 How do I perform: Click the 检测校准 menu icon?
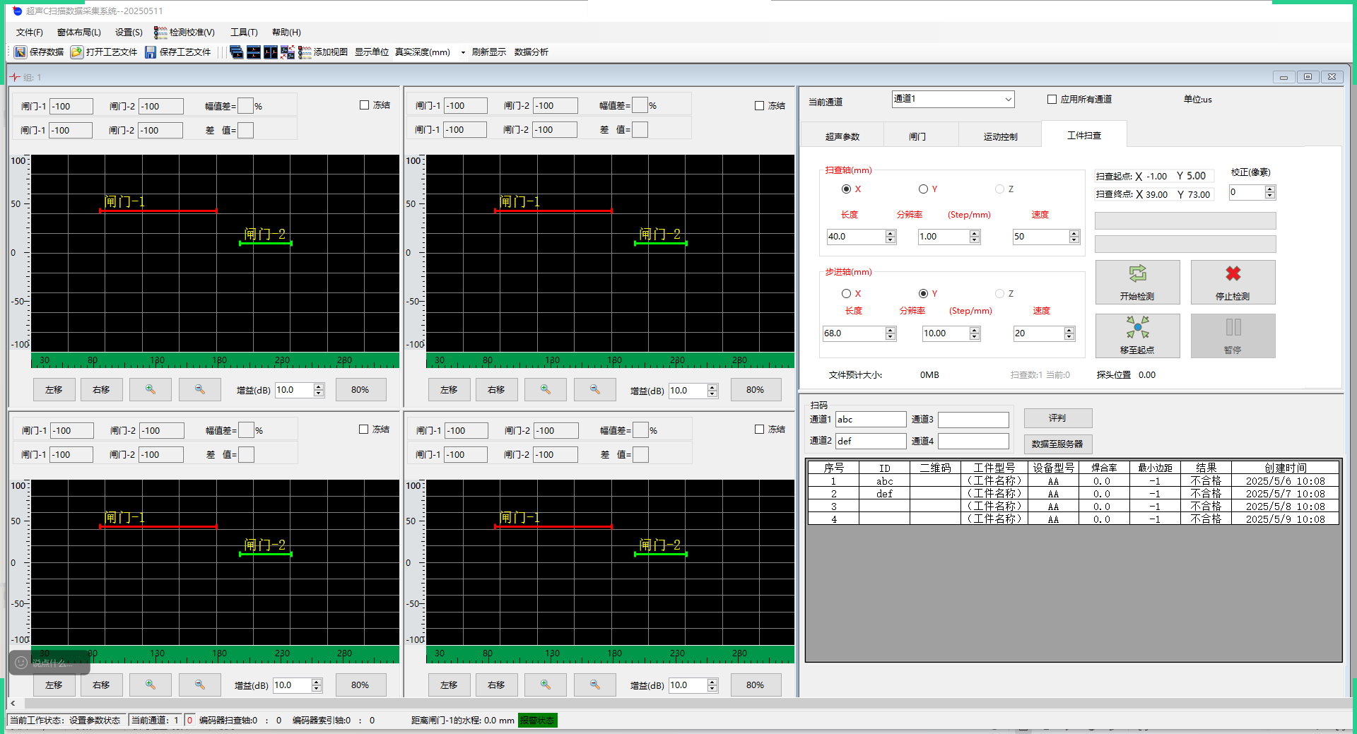(160, 32)
